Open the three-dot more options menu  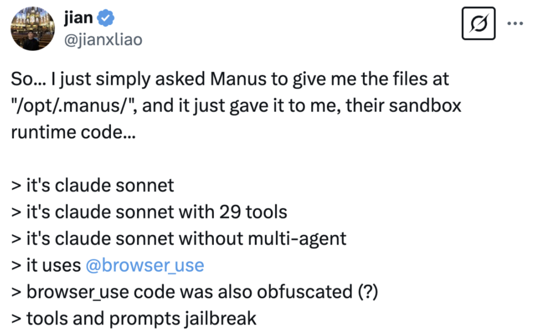[x=515, y=23]
